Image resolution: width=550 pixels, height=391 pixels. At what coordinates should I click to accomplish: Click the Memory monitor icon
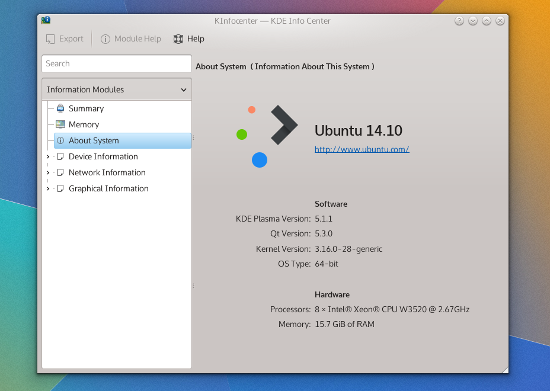point(60,124)
